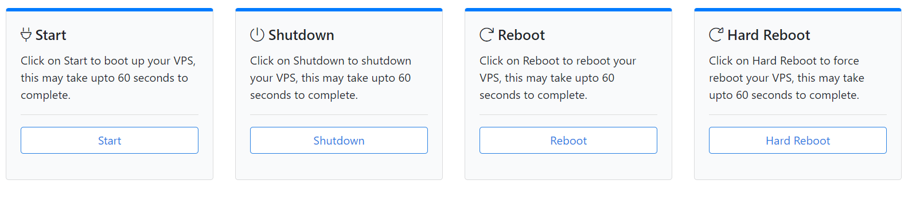Viewport: 912px width, 208px height.
Task: Click the Reboot card description paragraph
Action: 558,78
